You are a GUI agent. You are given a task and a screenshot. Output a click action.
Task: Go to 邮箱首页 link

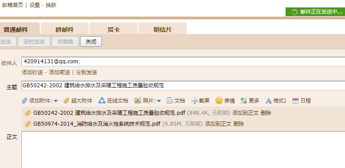13,5
